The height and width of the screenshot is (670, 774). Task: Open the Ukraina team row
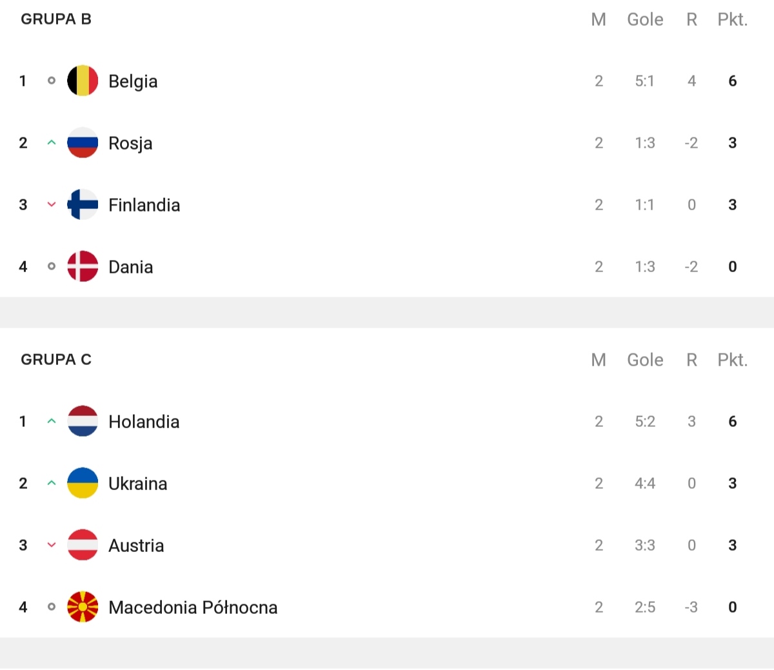point(387,483)
